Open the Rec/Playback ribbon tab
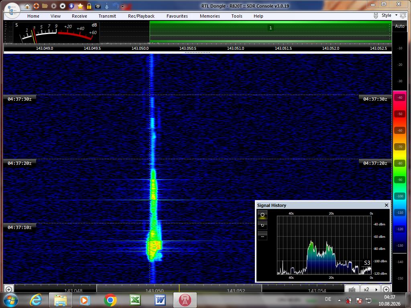This screenshot has width=411, height=308. tap(141, 16)
